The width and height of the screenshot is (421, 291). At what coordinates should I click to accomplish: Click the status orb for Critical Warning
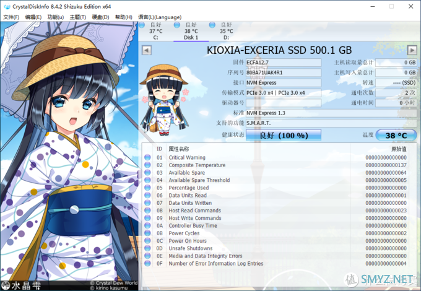[x=147, y=158]
